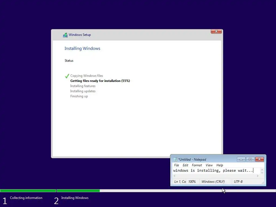Open the Help menu in Notepad
The width and height of the screenshot is (276, 207).
click(220, 165)
